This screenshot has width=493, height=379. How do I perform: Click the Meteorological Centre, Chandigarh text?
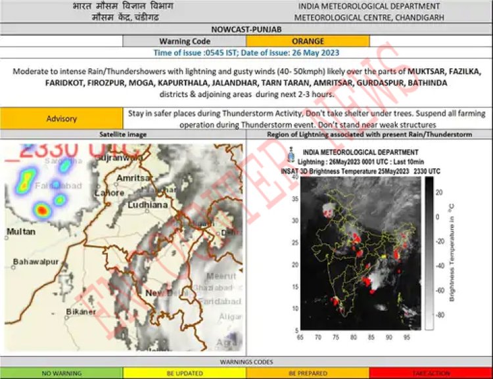click(369, 18)
